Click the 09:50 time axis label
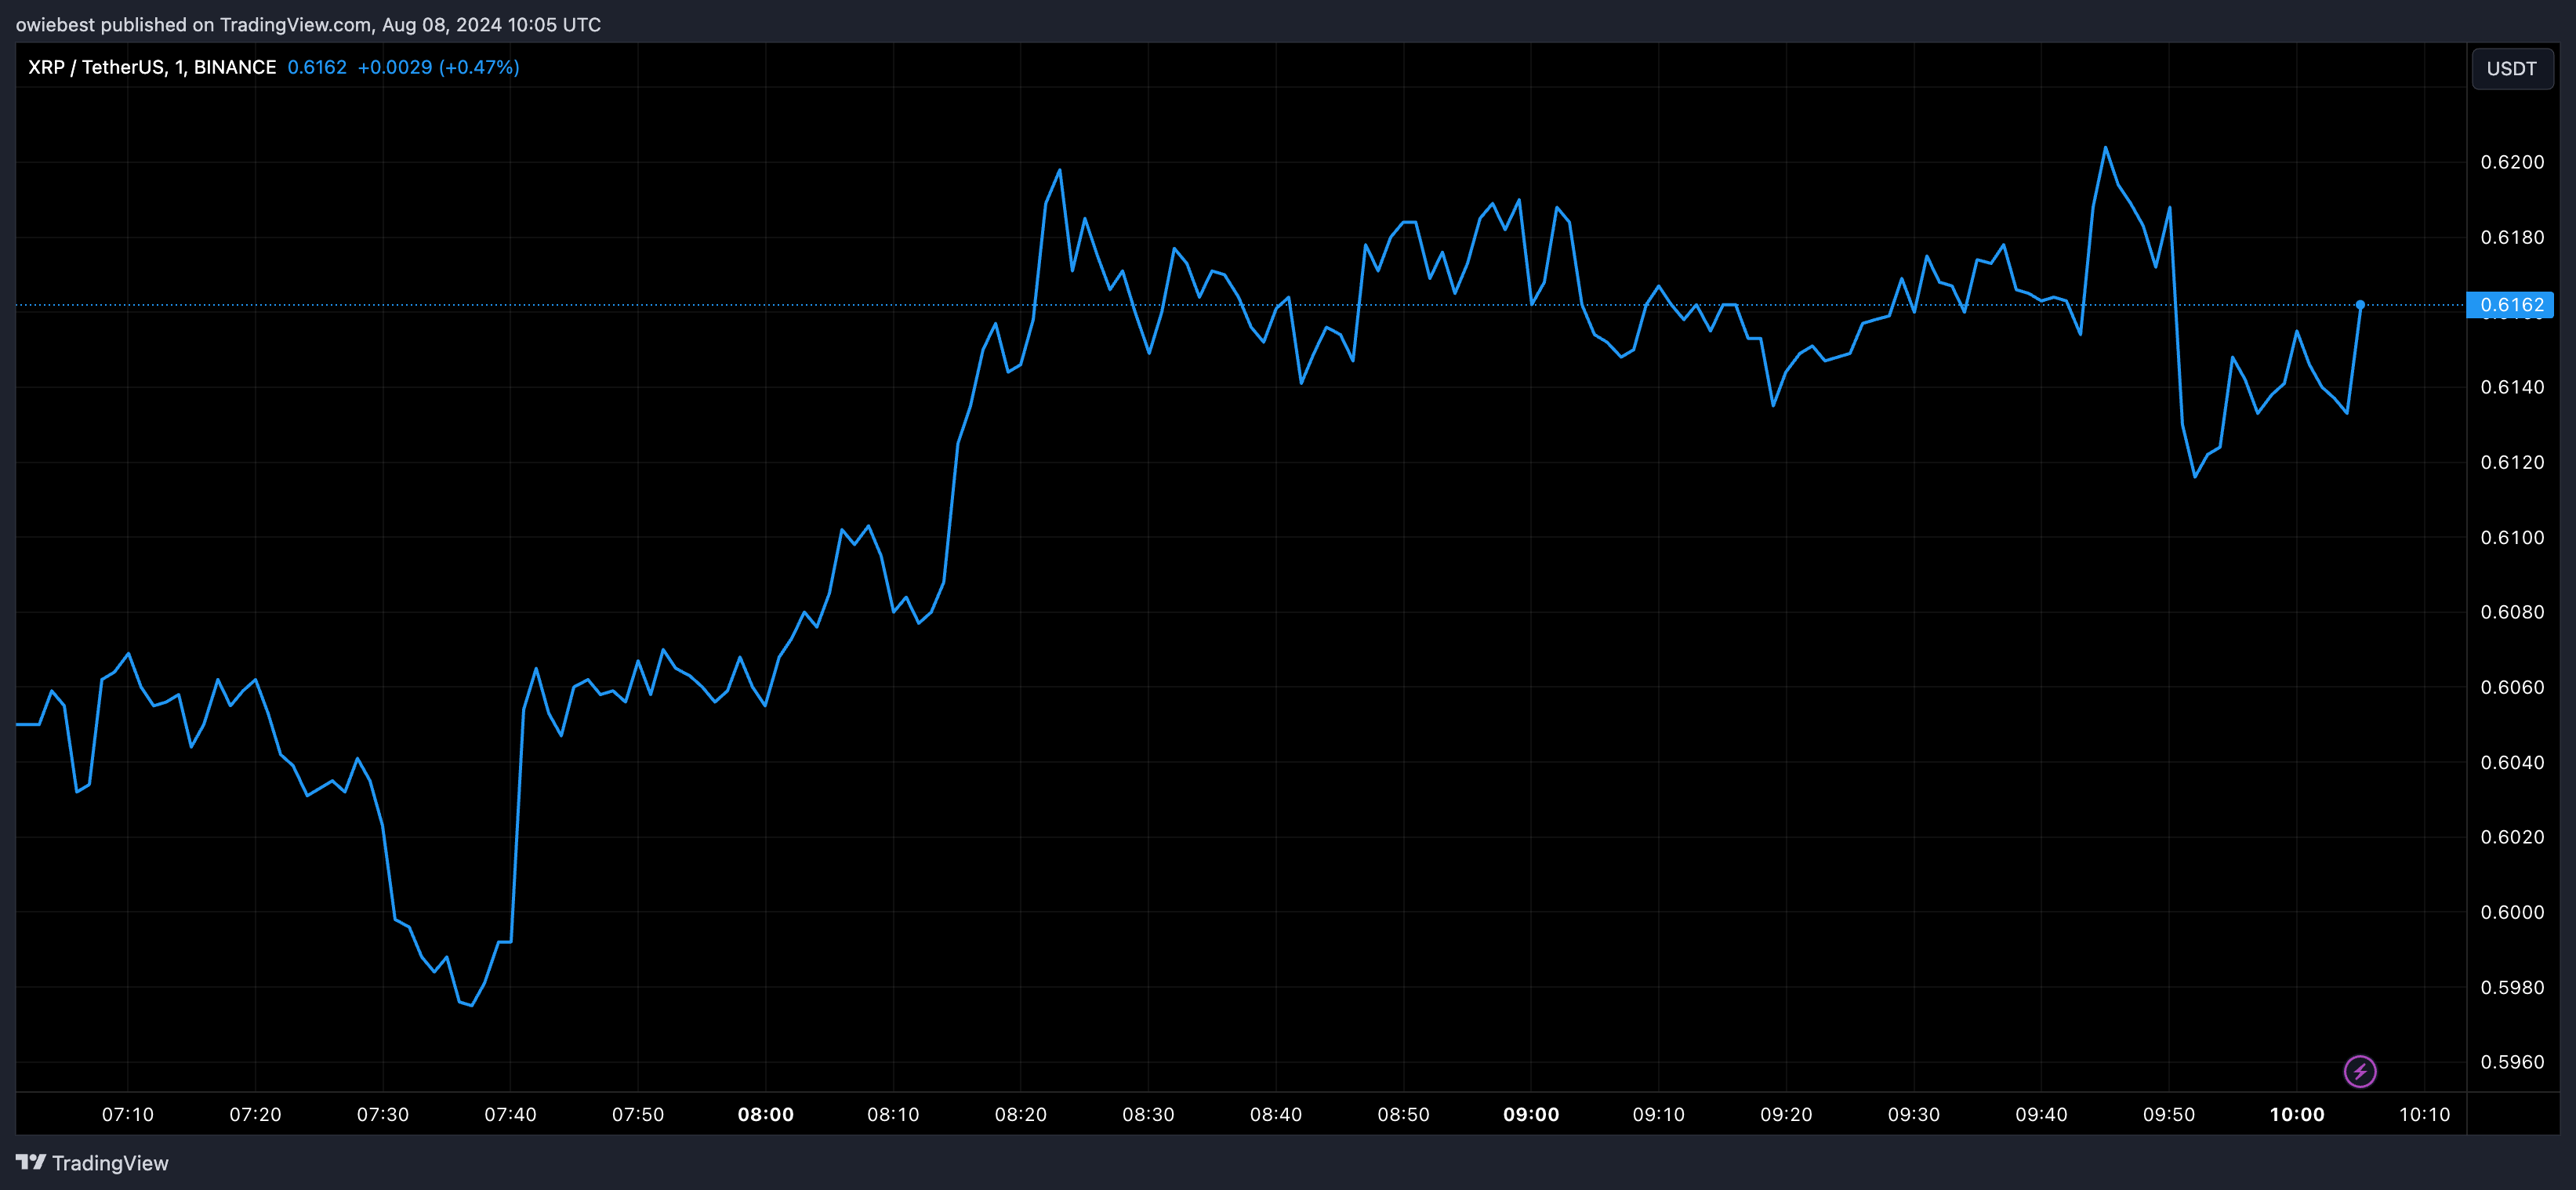Screen dimensions: 2576x1190 (2169, 1114)
